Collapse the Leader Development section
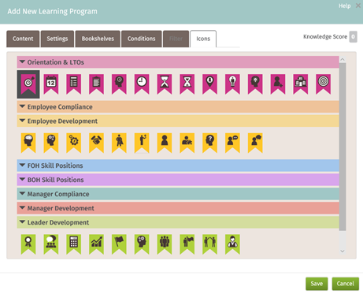Image resolution: width=363 pixels, height=294 pixels. [x=178, y=222]
